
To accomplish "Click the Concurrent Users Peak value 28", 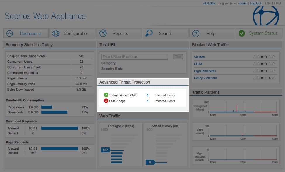I will 81,67.
